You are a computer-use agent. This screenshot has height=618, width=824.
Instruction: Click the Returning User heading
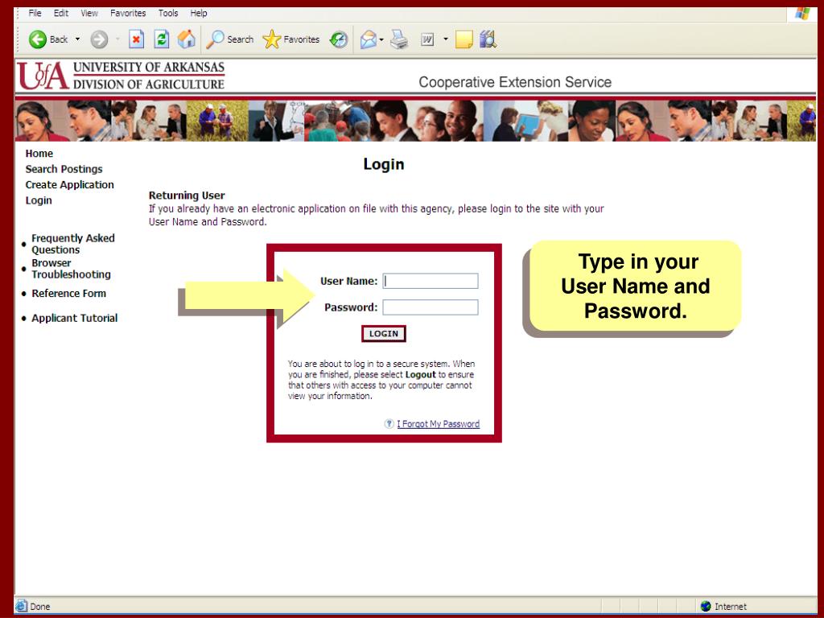(x=187, y=196)
